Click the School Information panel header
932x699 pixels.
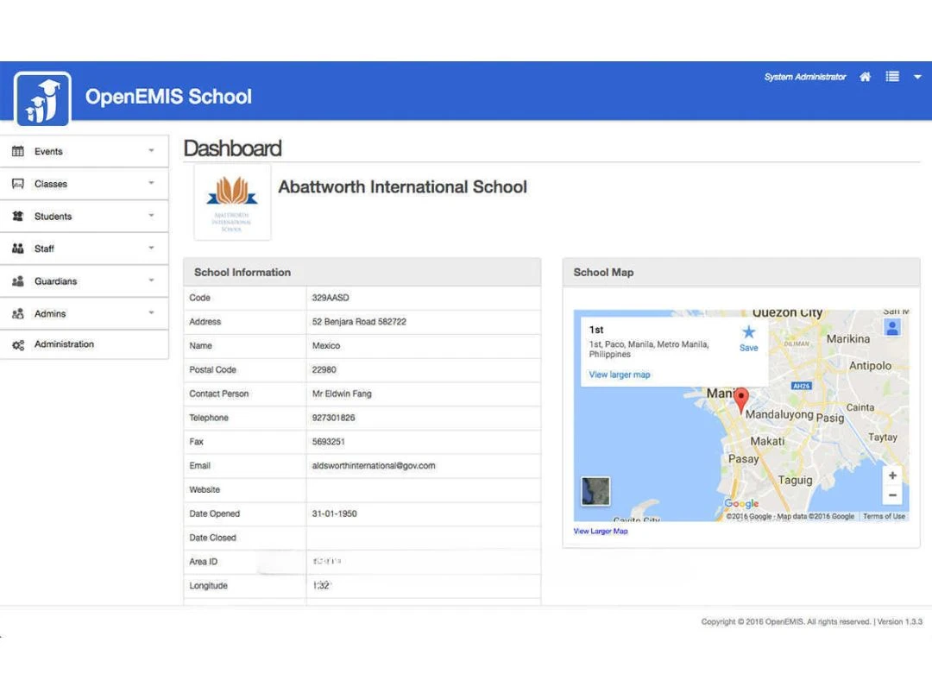pyautogui.click(x=362, y=272)
